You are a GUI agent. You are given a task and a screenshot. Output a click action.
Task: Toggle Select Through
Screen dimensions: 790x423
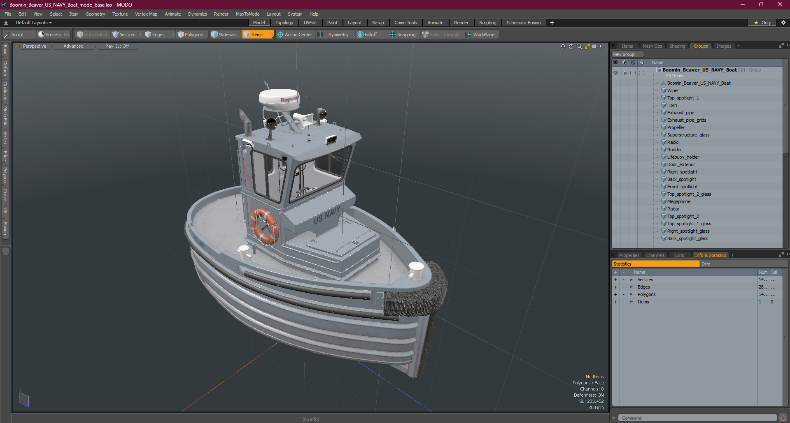441,35
